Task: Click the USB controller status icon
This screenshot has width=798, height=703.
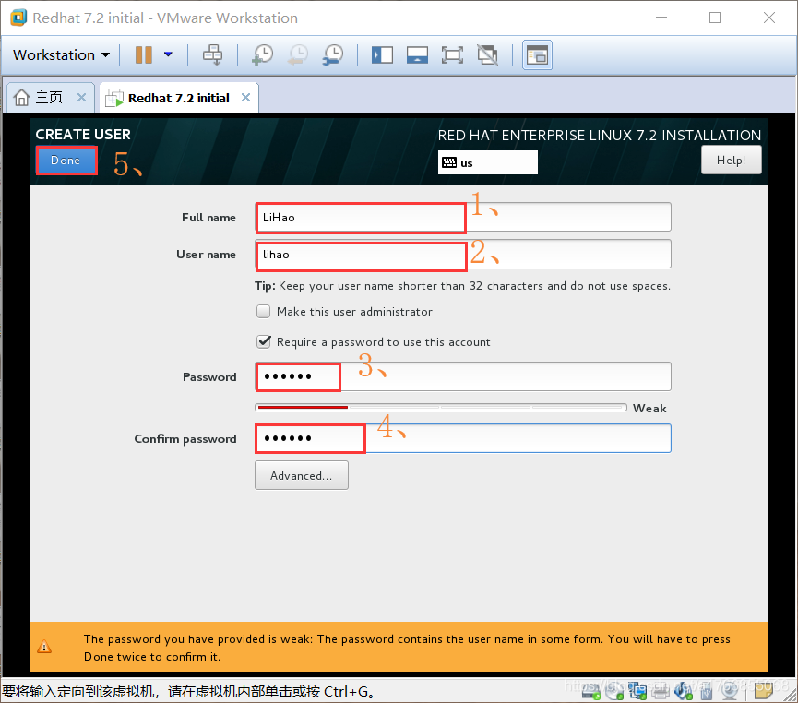Action: pyautogui.click(x=707, y=690)
